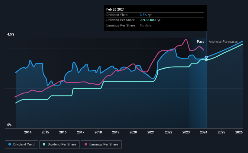Screen dimensions: 248x153
Task: Click the 2020 x-axis label
Action: coord(133,132)
